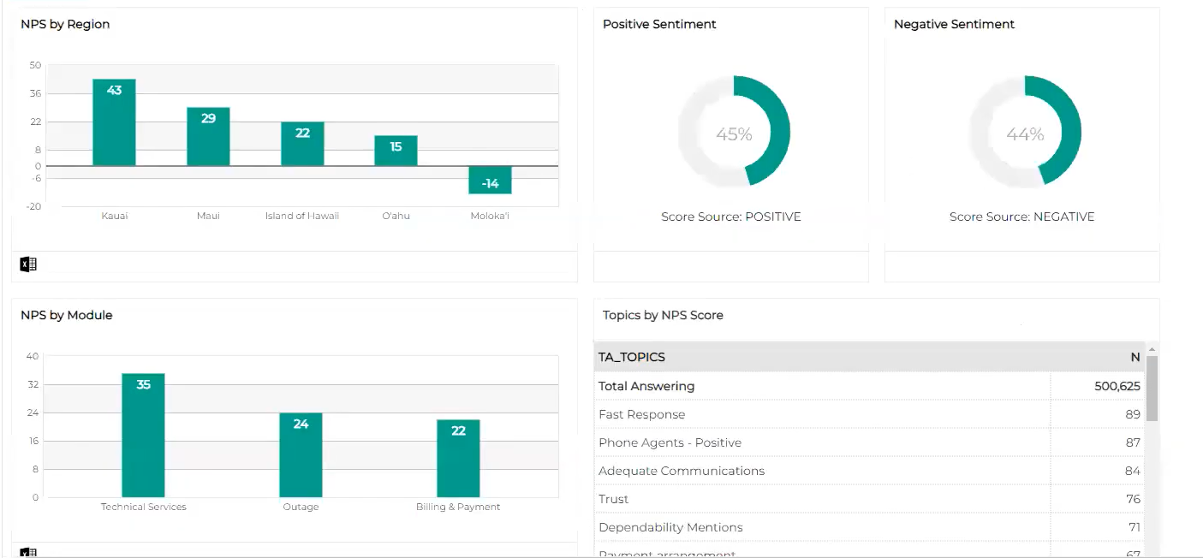
Task: Click the Outage bar showing 24
Action: click(x=301, y=454)
